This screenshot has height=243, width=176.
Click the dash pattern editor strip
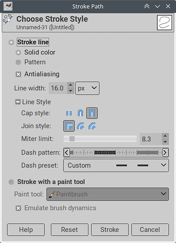pyautogui.click(x=116, y=153)
